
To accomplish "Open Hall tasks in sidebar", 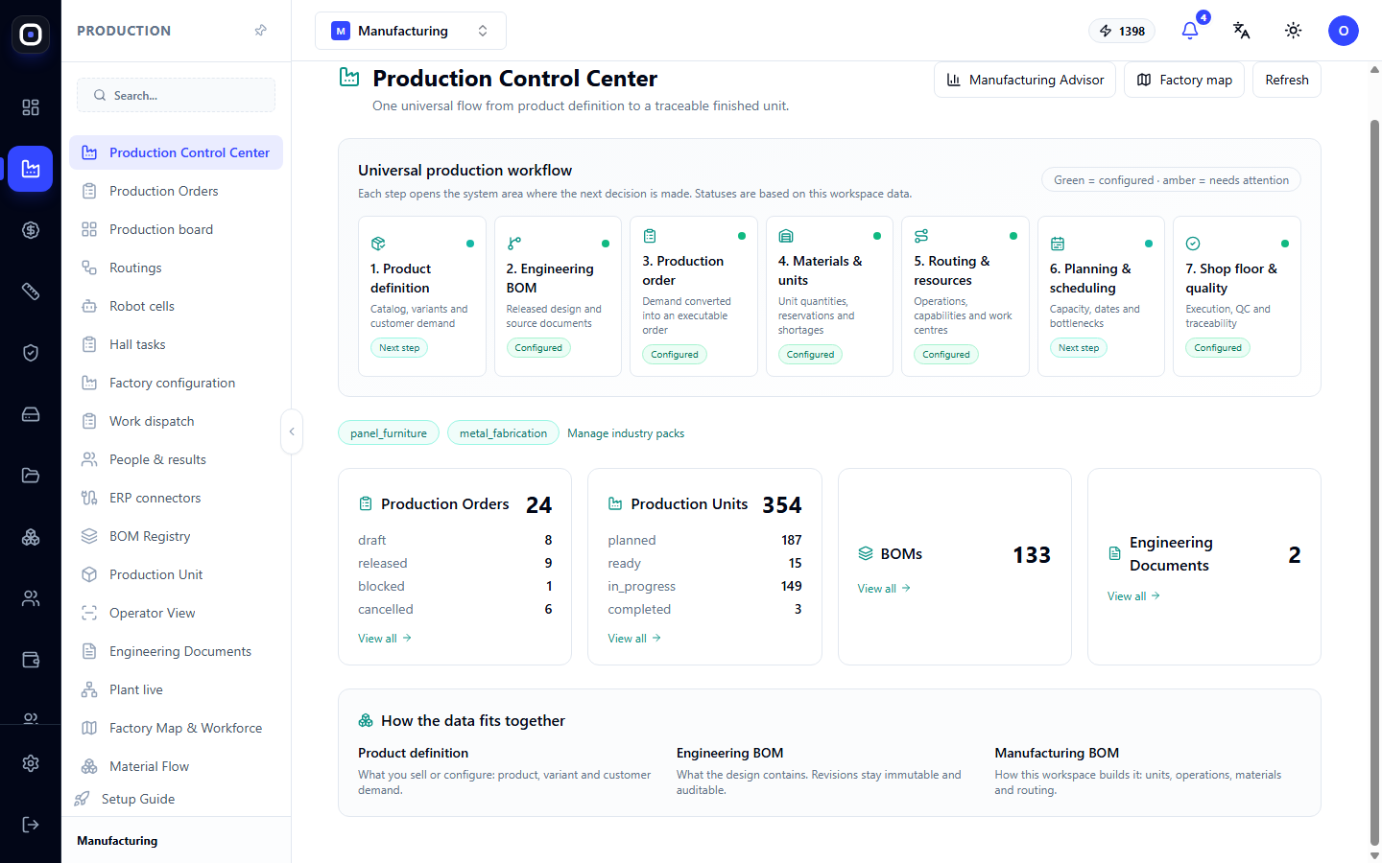I will [x=176, y=344].
